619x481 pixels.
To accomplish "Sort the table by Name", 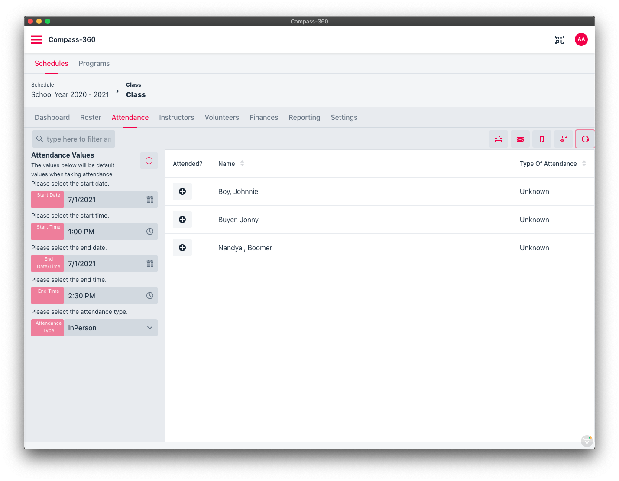I will pos(242,163).
